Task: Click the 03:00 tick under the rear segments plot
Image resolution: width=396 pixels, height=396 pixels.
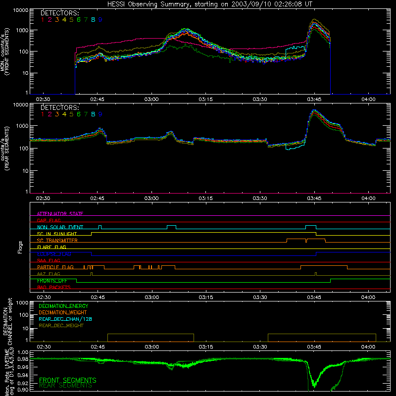Action: point(151,198)
